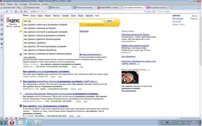
Task: Open the Настройка settings link
Action: [177, 21]
